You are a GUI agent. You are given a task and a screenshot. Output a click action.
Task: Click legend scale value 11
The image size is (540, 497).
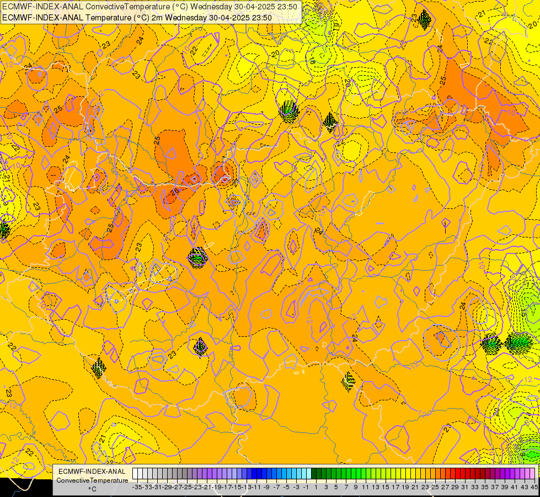click(x=365, y=488)
